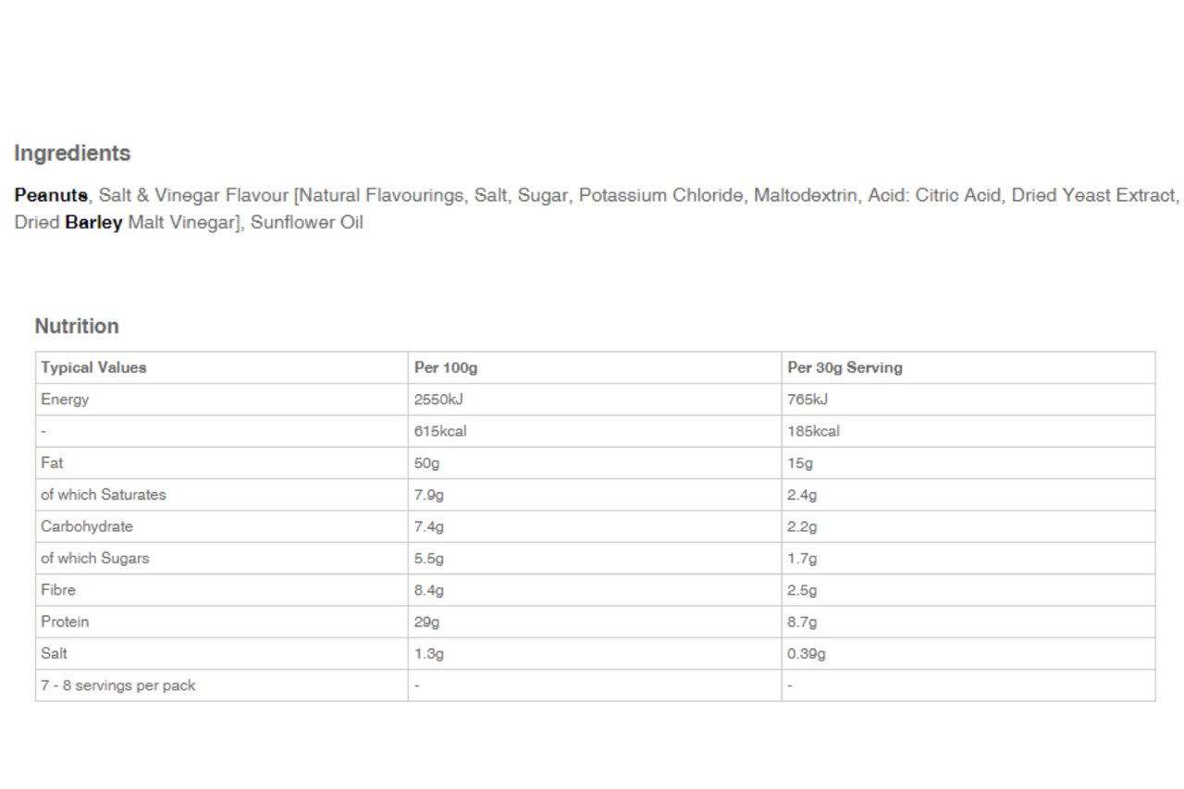Click the Protein row label

65,622
